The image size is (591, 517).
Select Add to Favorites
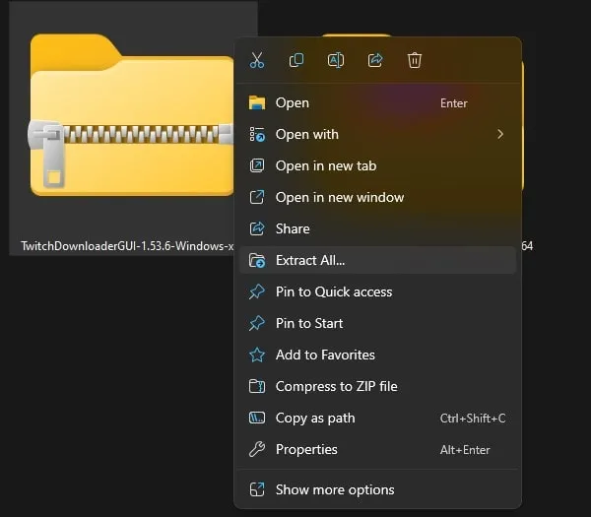click(x=377, y=355)
